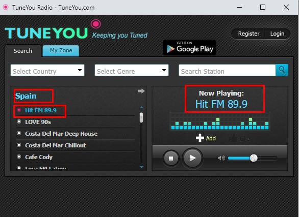Viewport: 299px width, 217px height.
Task: Click the stop playback button
Action: point(171,159)
